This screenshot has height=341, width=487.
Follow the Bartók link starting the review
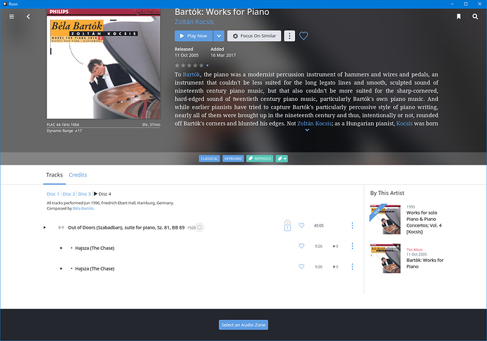(x=191, y=75)
